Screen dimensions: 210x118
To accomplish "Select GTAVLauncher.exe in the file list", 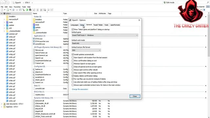I will coord(42,41).
